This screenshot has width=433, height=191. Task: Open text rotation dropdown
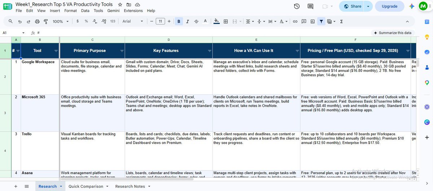[283, 22]
